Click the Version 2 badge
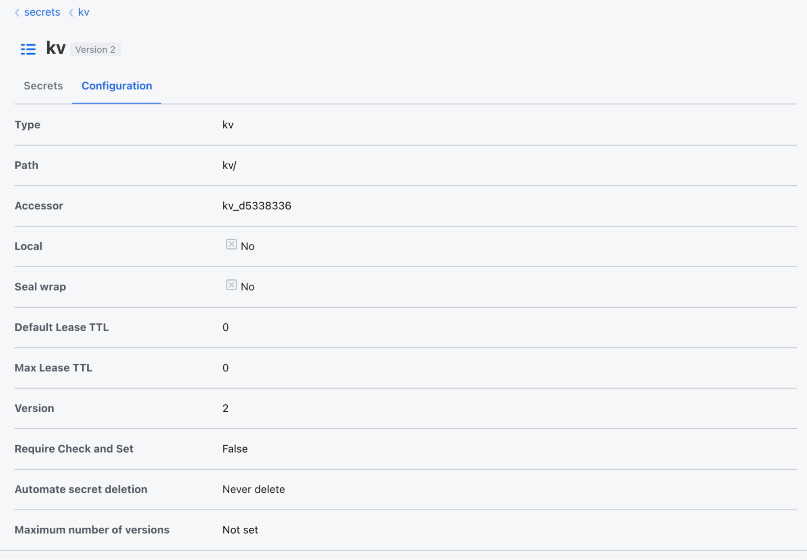 coord(95,50)
